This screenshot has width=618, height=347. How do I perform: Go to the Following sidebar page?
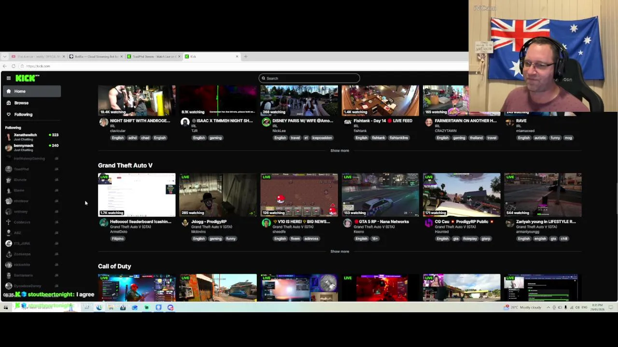click(32, 114)
